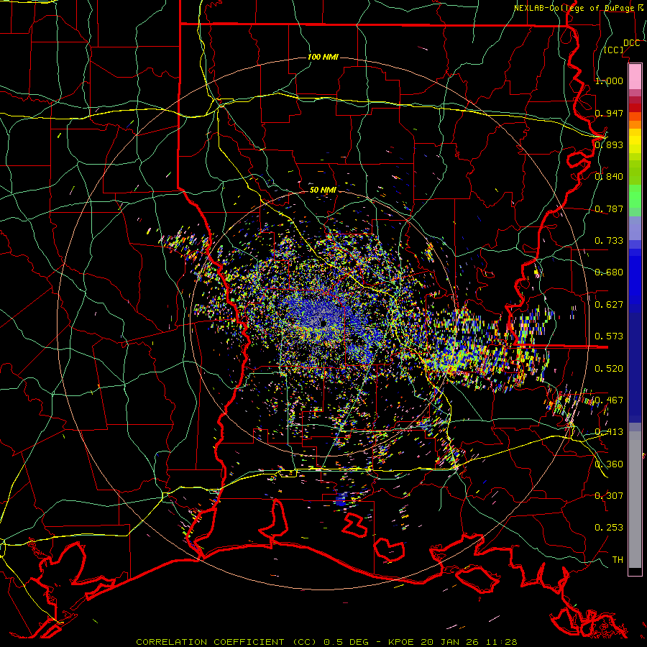Image resolution: width=647 pixels, height=647 pixels.
Task: Select the 0.360 scale value
Action: pyautogui.click(x=609, y=464)
